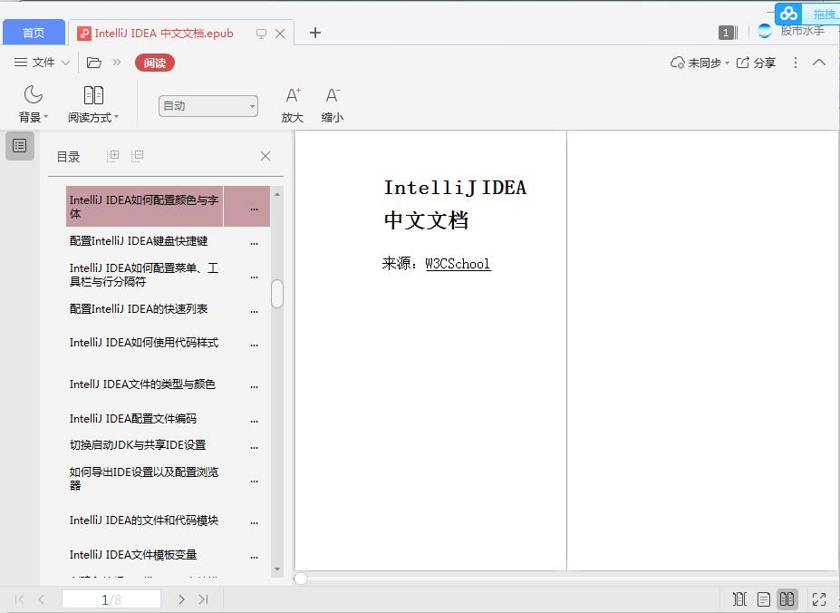Toggle the table of contents sidebar icon
The image size is (840, 613).
click(x=20, y=145)
